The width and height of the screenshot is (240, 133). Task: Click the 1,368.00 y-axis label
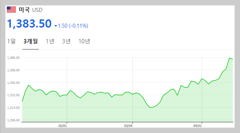(13, 70)
